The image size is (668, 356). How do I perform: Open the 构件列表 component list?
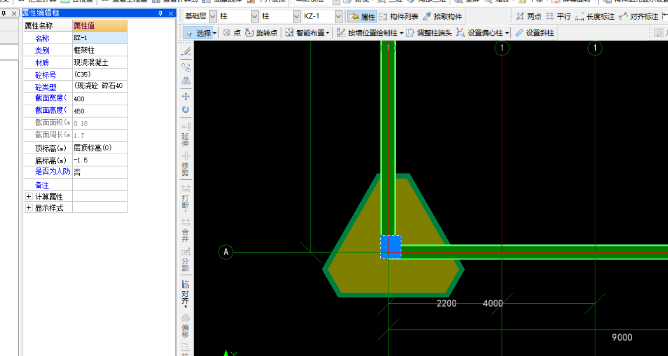[x=399, y=17]
